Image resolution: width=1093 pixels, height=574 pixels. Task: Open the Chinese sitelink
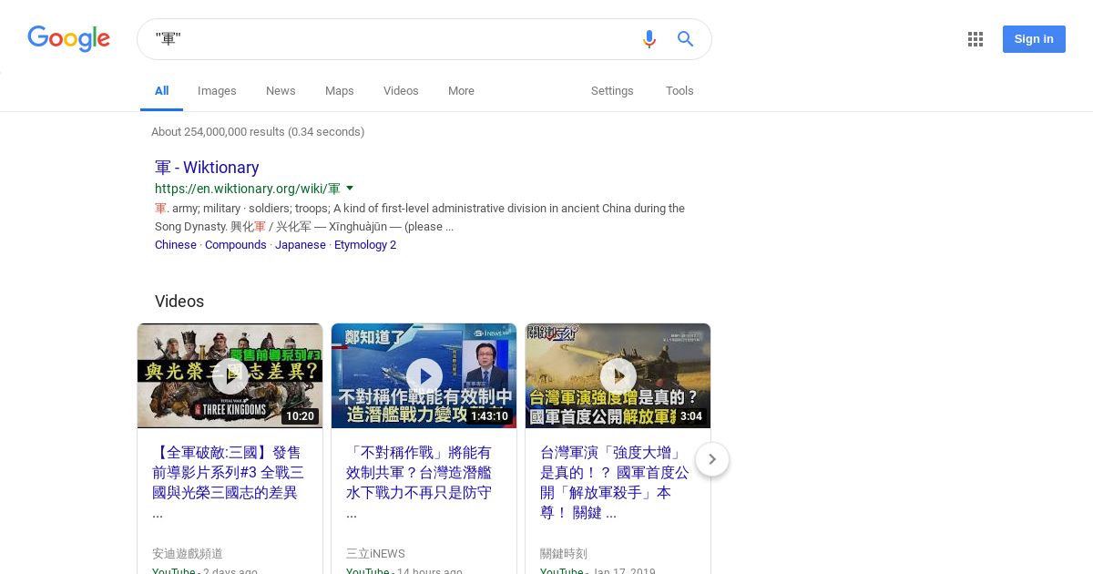176,245
